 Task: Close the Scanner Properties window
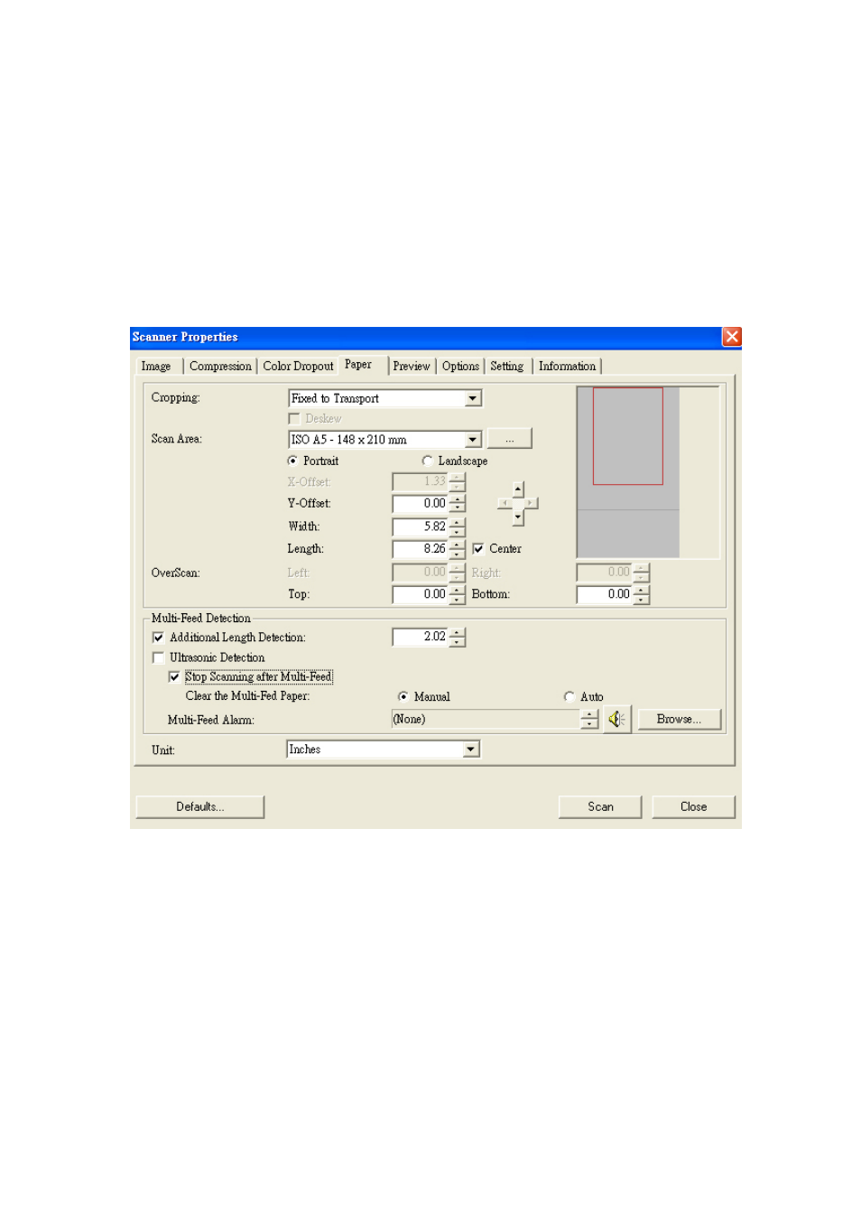pyautogui.click(x=732, y=337)
